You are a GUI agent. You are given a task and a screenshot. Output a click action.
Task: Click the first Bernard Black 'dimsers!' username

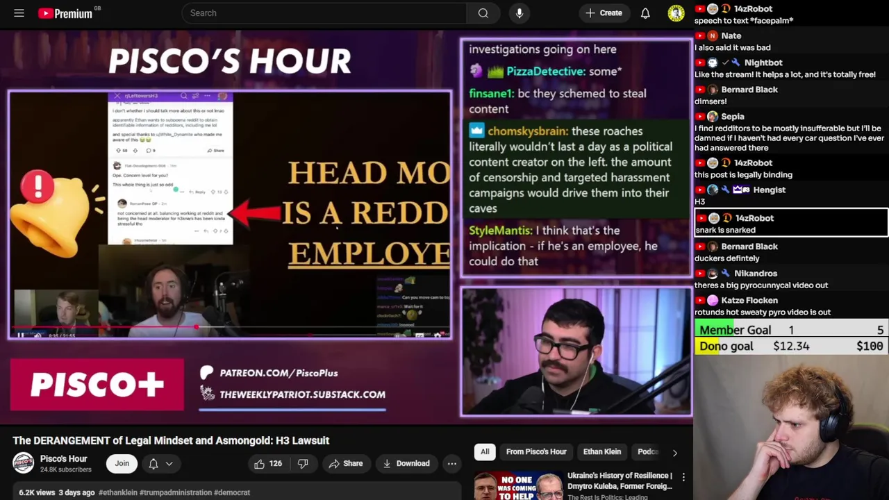pos(749,90)
